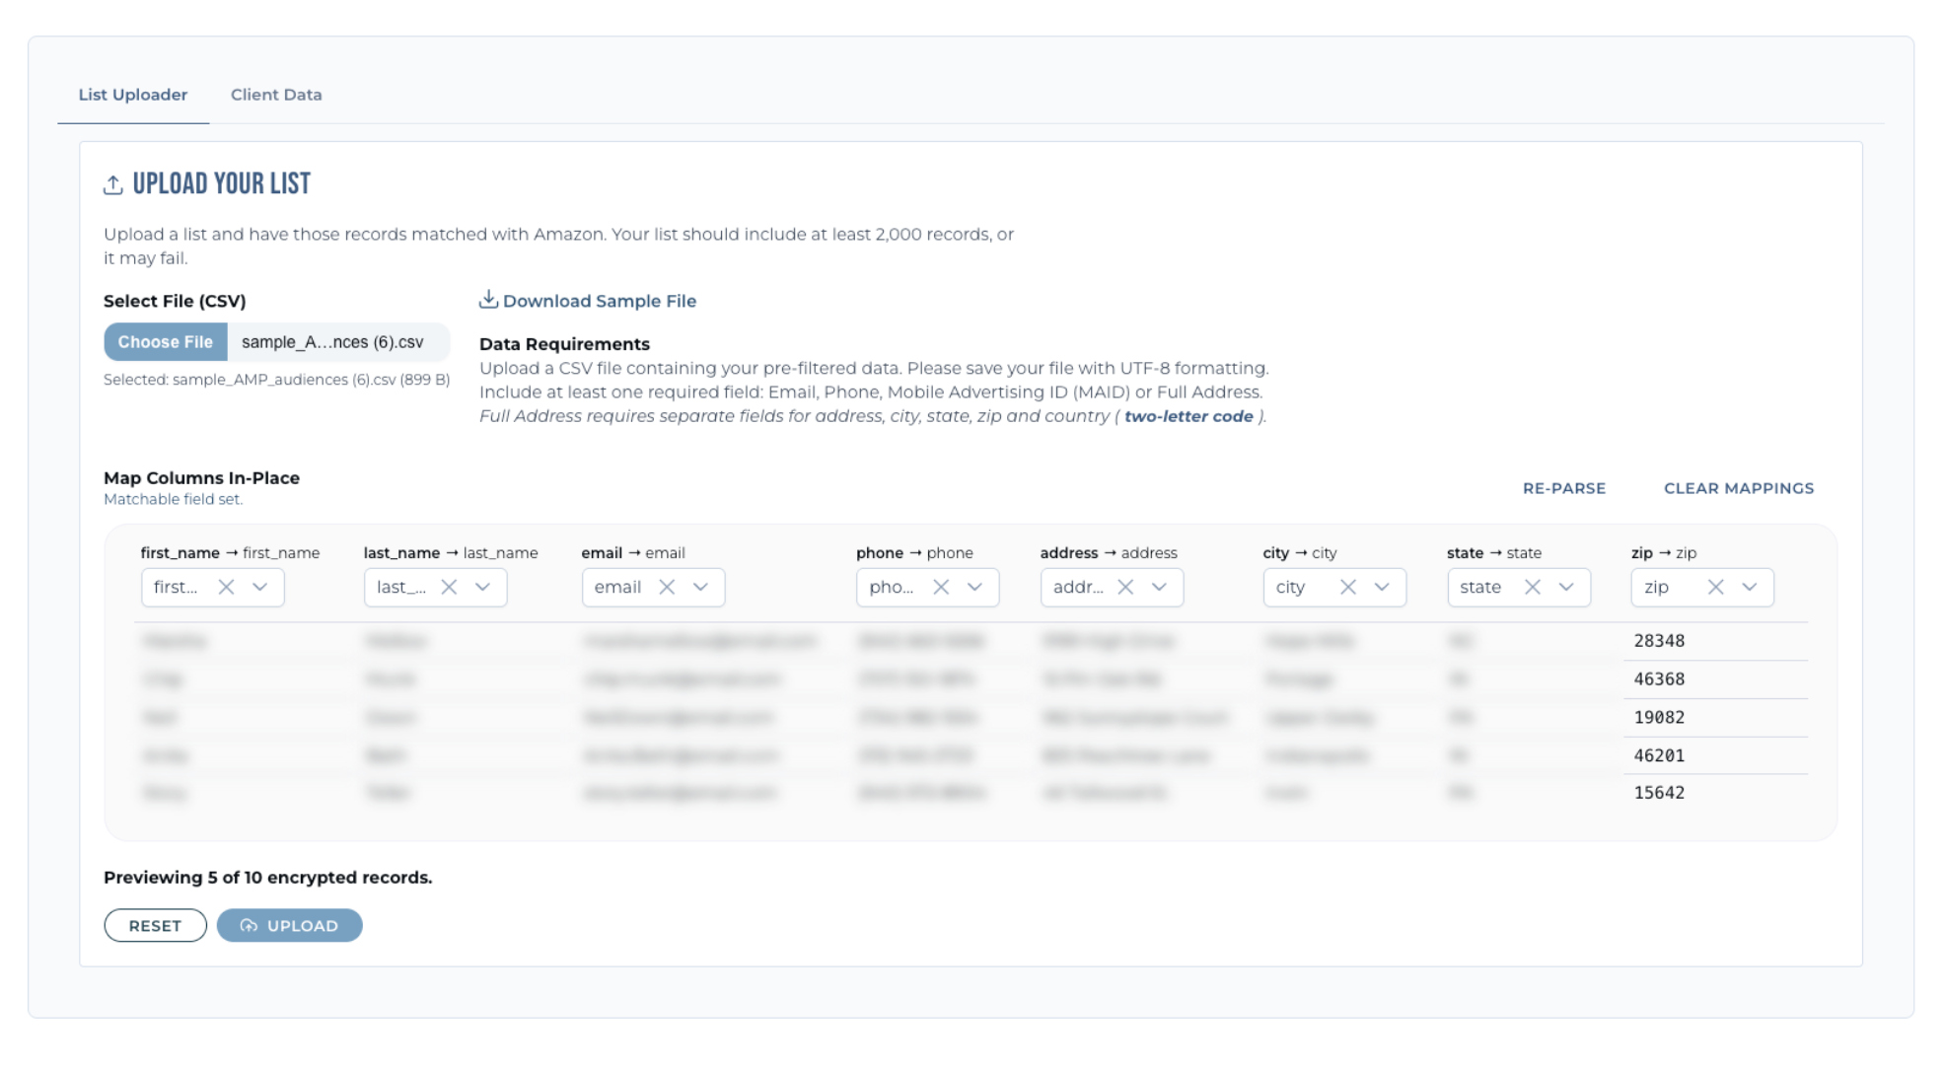Clear the state mapping with its X
Image resolution: width=1943 pixels, height=1068 pixels.
pos(1533,587)
